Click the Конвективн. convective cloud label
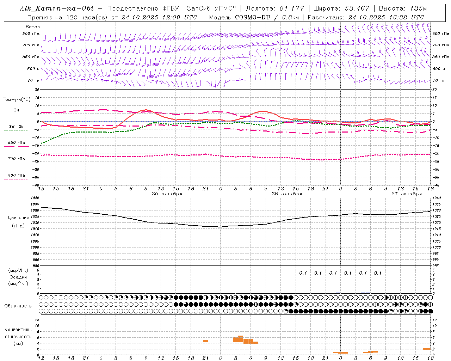451x361 pixels. pyautogui.click(x=18, y=330)
